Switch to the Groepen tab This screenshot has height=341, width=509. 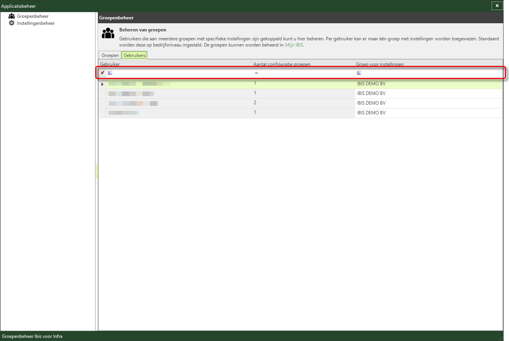110,55
